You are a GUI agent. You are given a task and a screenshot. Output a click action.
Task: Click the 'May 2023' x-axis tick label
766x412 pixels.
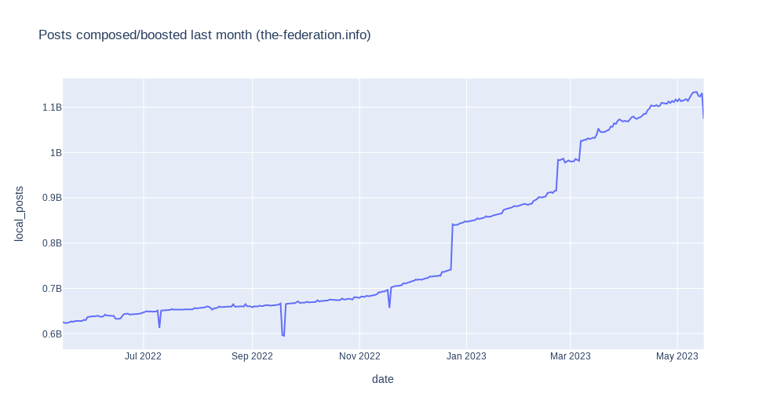pos(677,356)
